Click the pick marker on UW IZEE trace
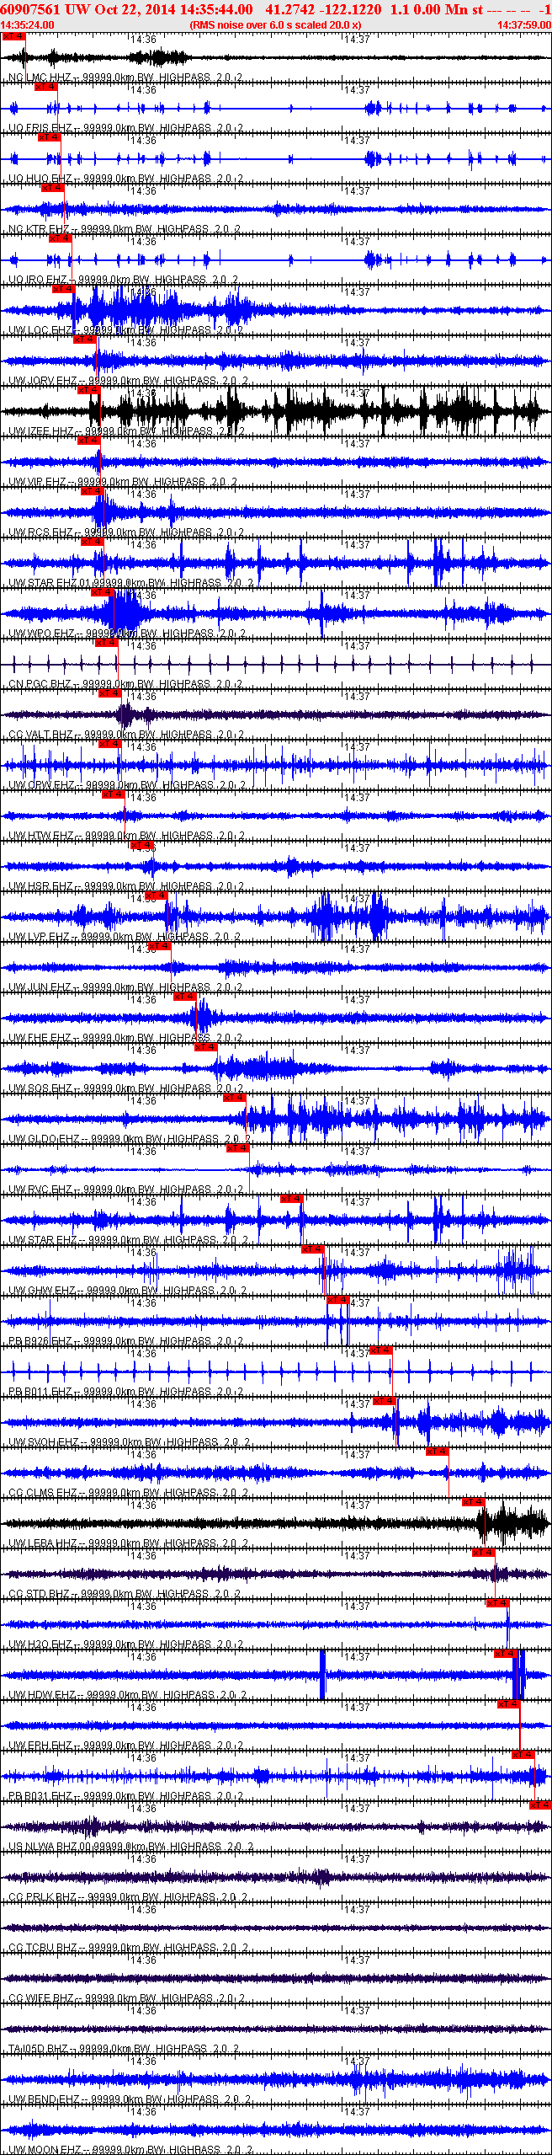 pyautogui.click(x=88, y=390)
